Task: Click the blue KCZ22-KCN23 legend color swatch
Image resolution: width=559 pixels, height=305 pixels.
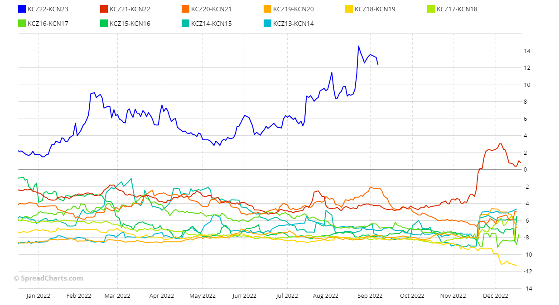Action: click(22, 9)
